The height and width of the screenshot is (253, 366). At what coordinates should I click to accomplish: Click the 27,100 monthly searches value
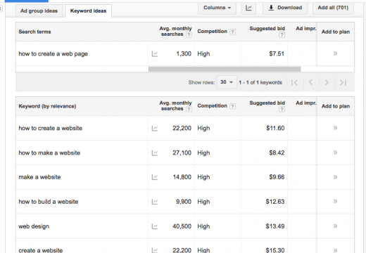pos(182,153)
